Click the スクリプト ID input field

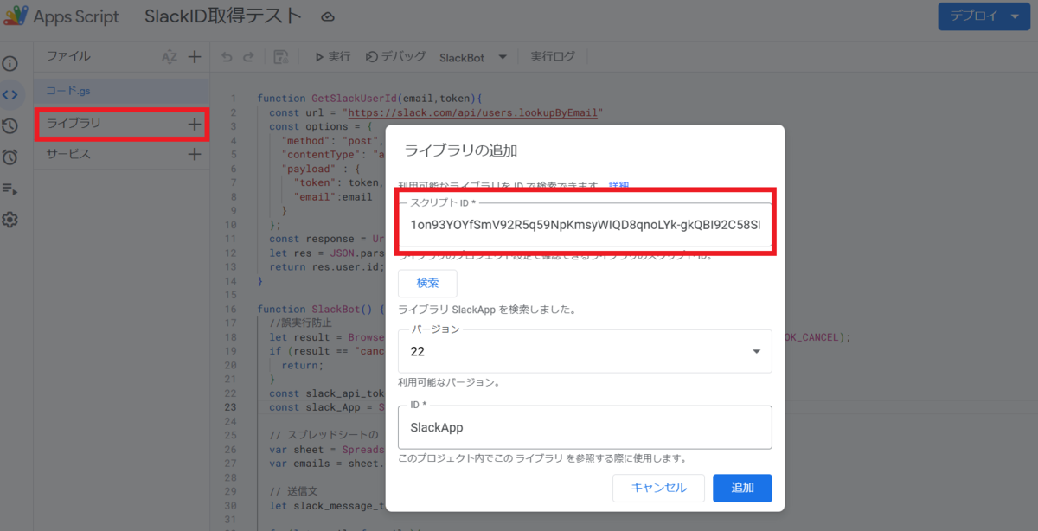(585, 225)
